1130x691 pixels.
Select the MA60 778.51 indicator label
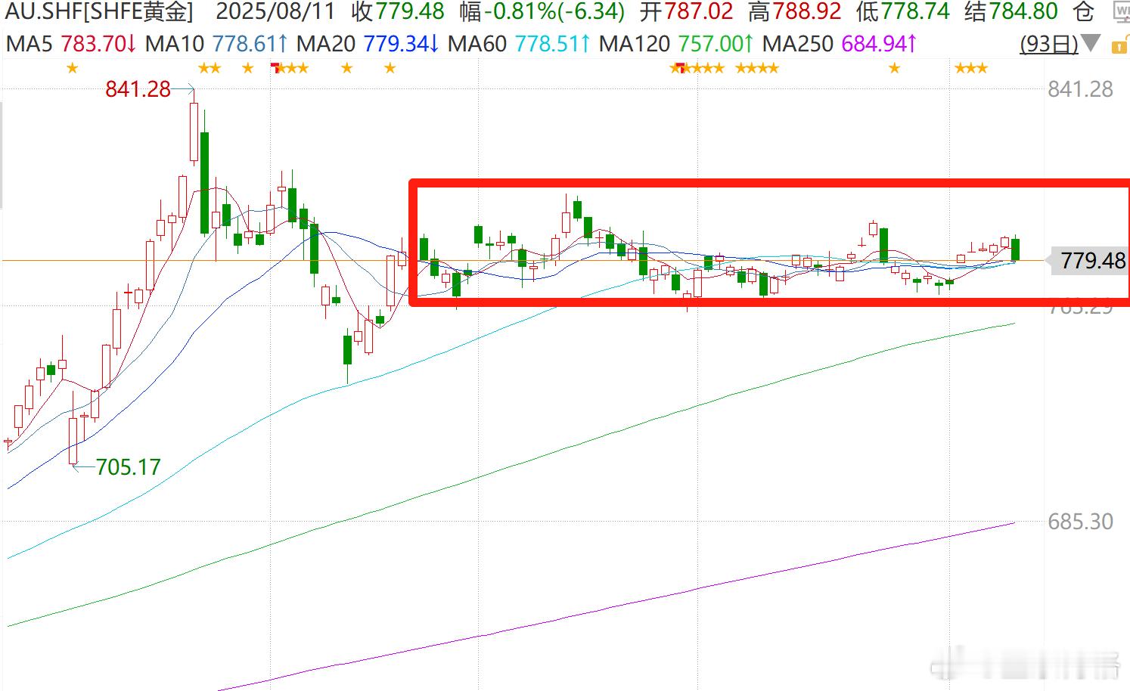(x=519, y=44)
